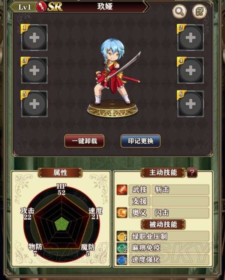The height and width of the screenshot is (280, 225).
Task: Add an imprint to slot 4
Action: pos(191,71)
